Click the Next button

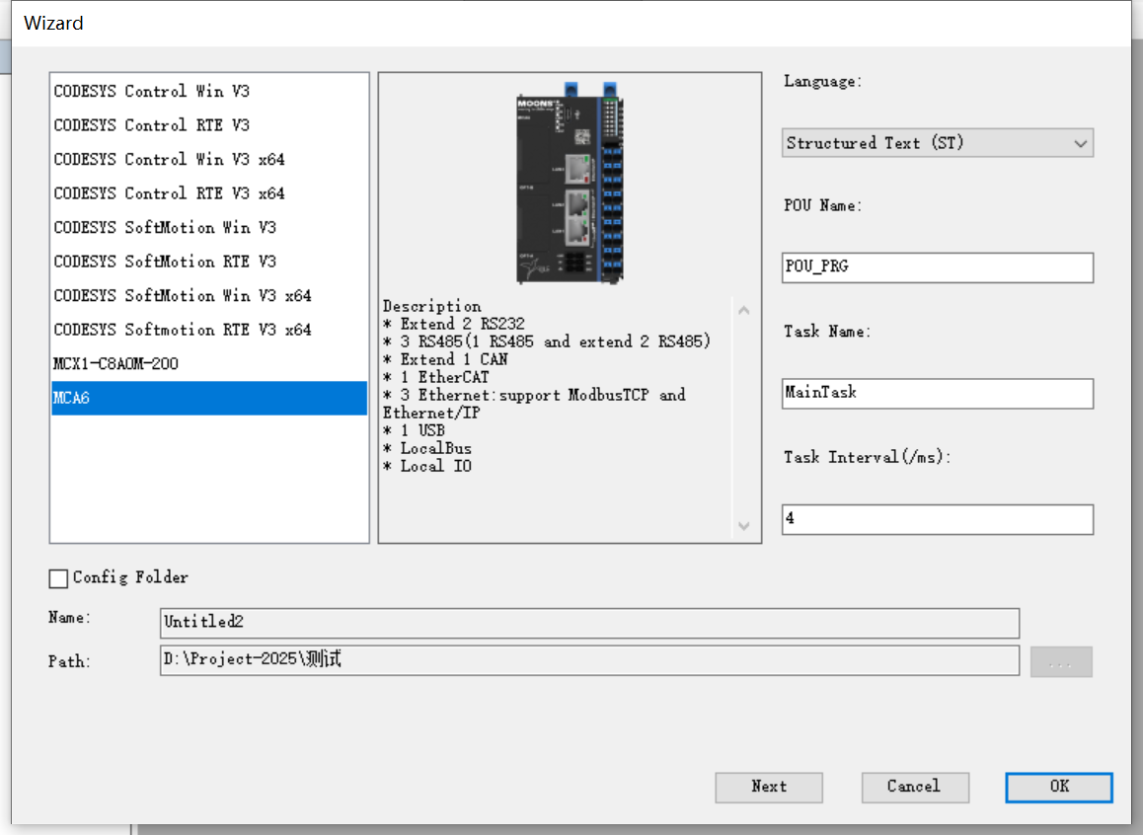(x=769, y=788)
